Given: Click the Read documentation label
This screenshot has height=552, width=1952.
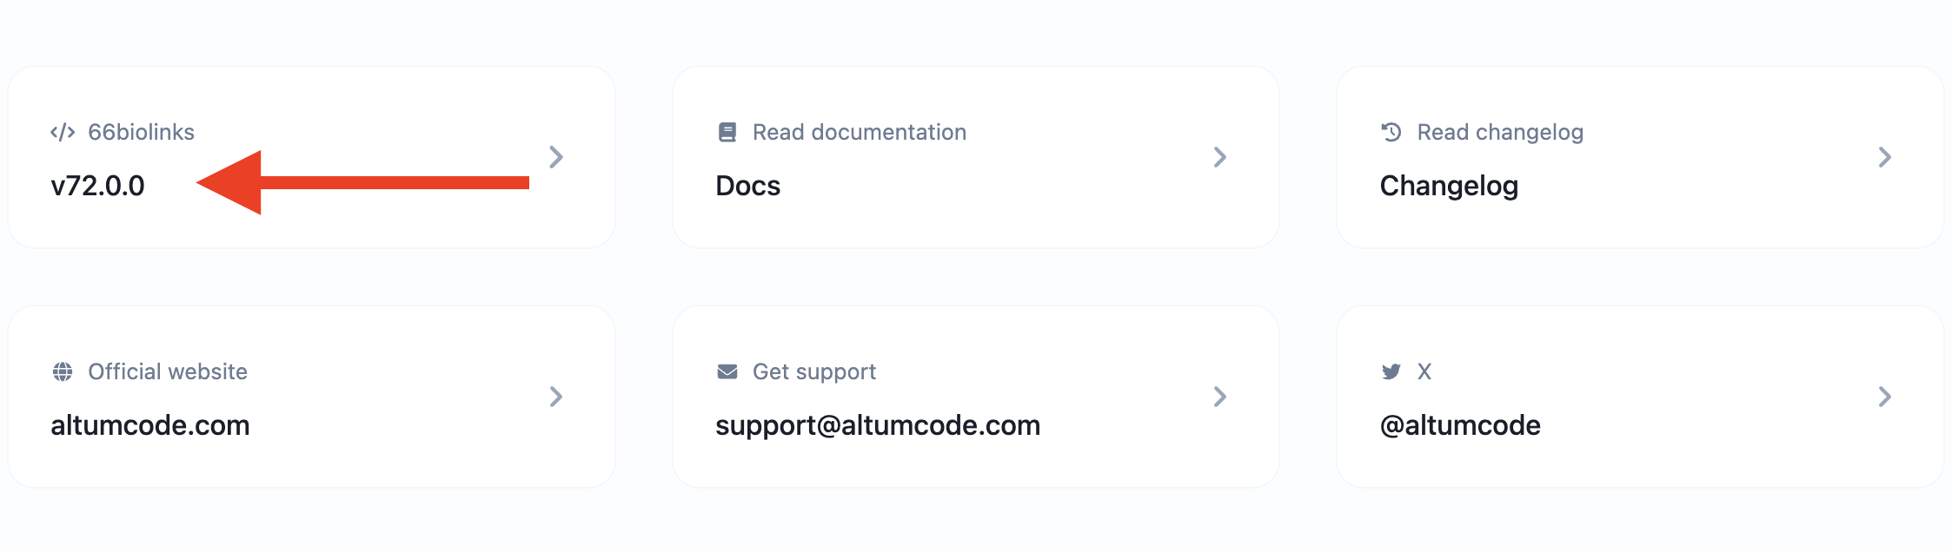Looking at the screenshot, I should click(860, 132).
